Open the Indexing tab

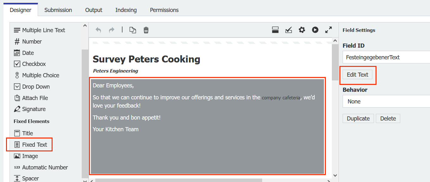pyautogui.click(x=126, y=10)
